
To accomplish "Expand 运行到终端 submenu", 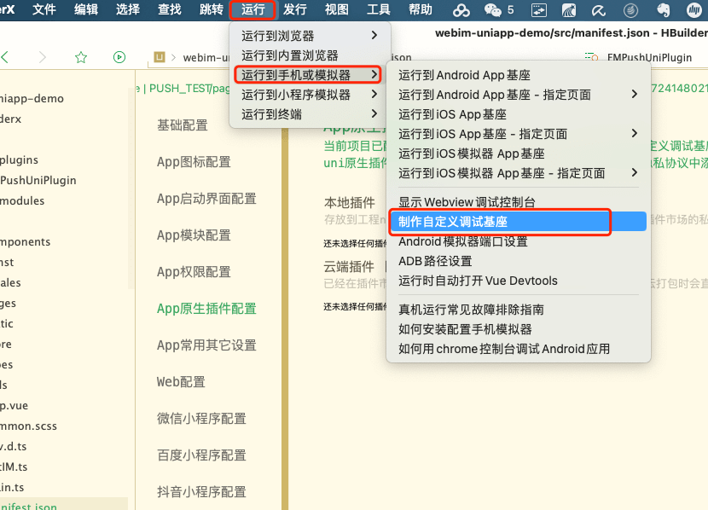I will (x=309, y=114).
